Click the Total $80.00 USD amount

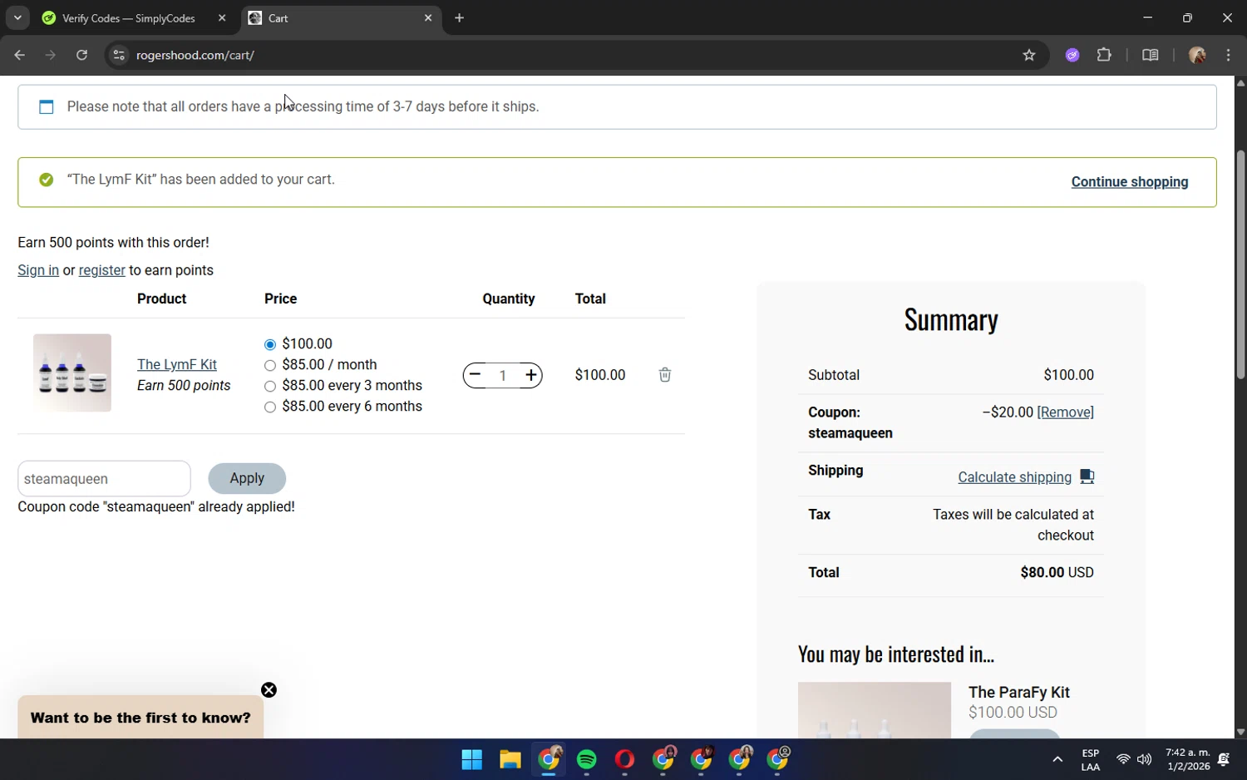click(x=1057, y=573)
